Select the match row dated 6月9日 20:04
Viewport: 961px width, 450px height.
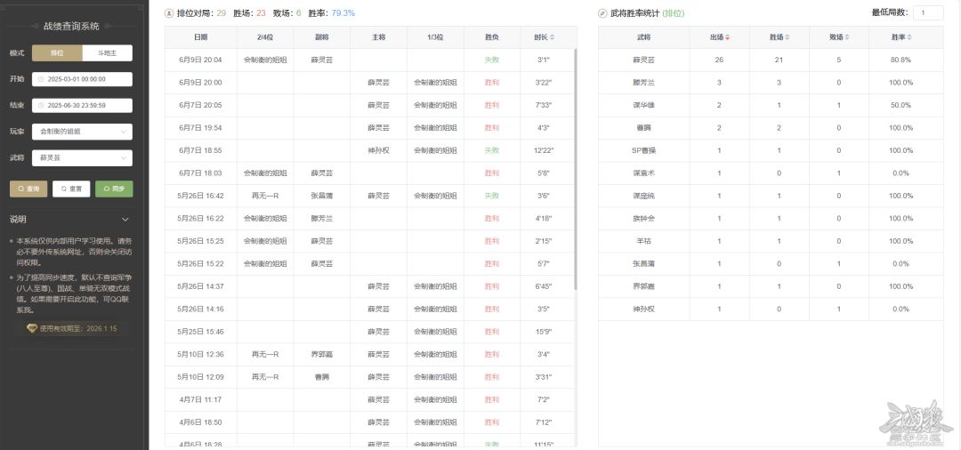[x=369, y=60]
